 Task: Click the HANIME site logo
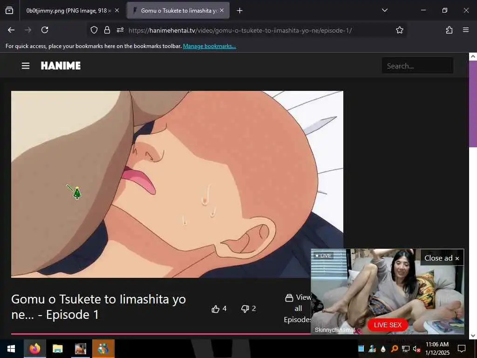click(x=61, y=65)
